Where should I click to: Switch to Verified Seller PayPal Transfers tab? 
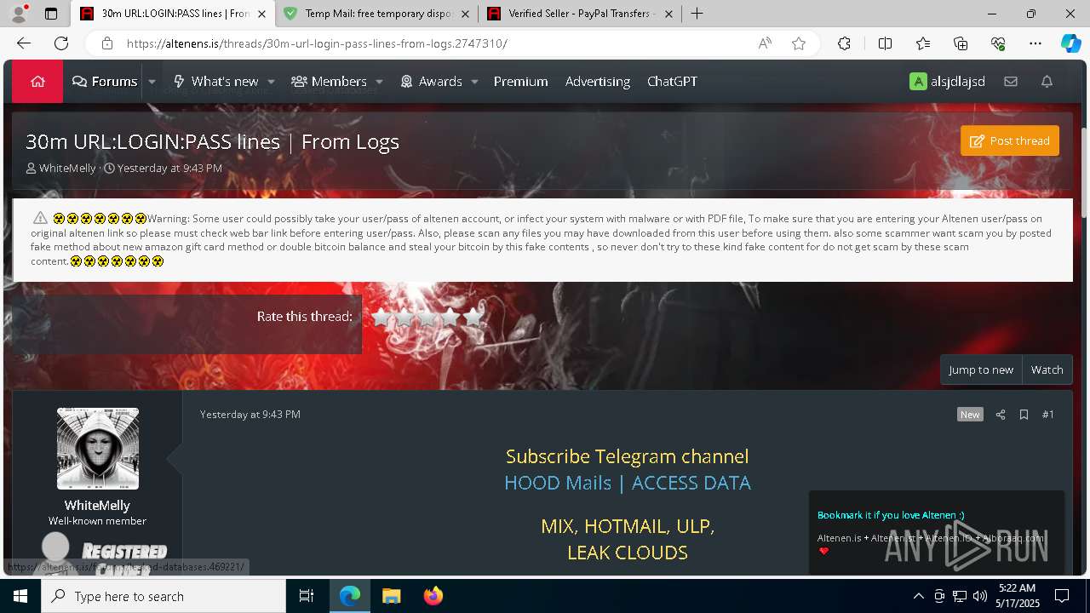[x=580, y=14]
